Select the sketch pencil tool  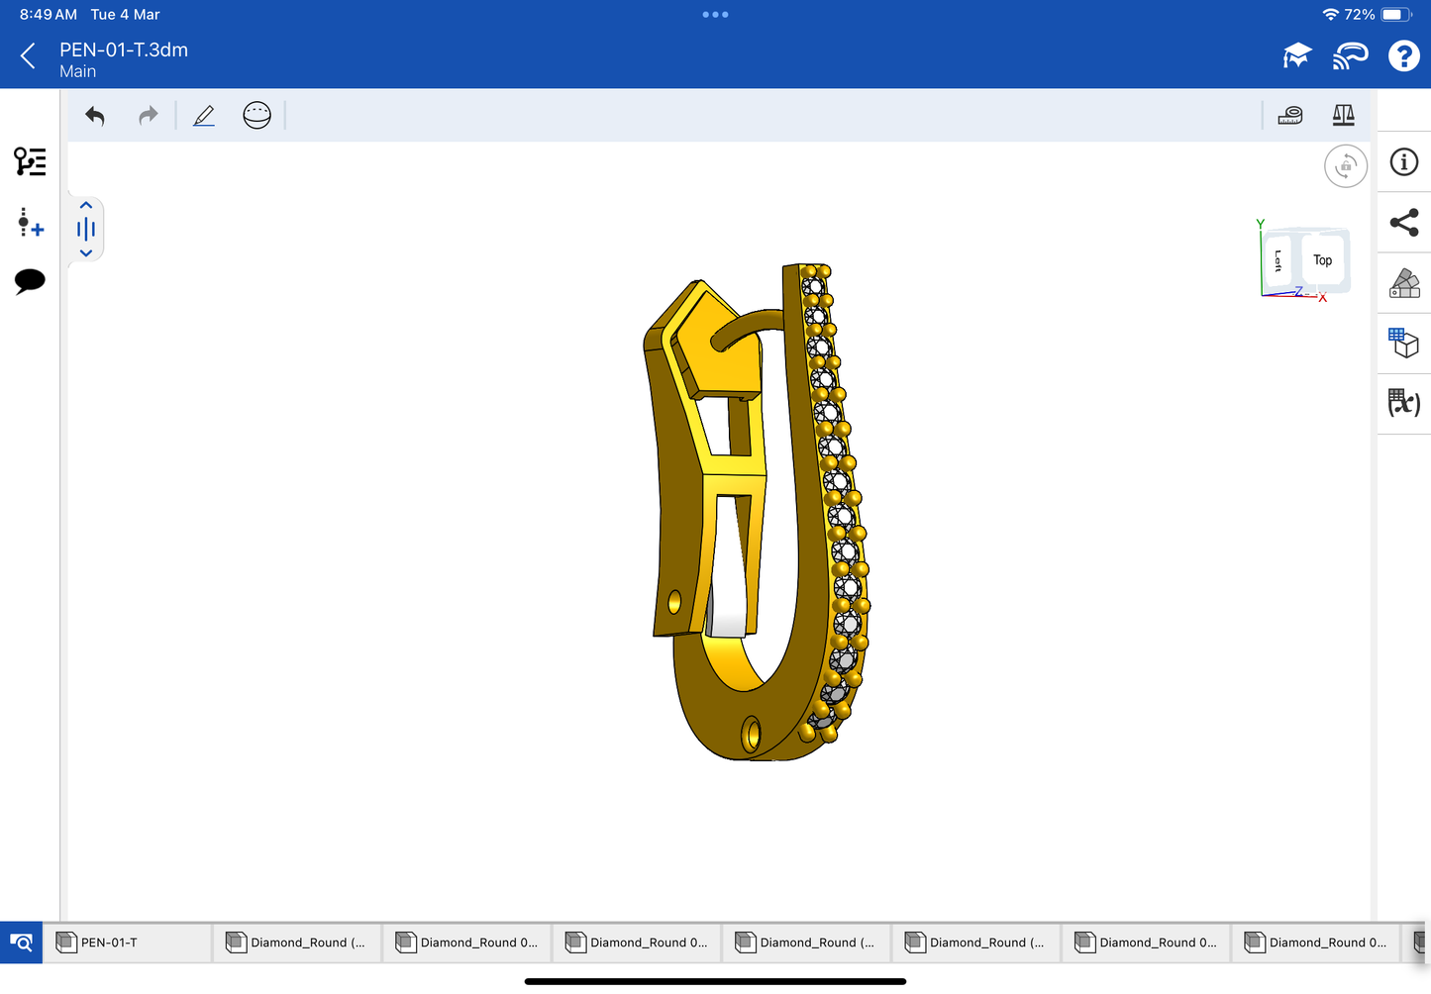pyautogui.click(x=204, y=116)
